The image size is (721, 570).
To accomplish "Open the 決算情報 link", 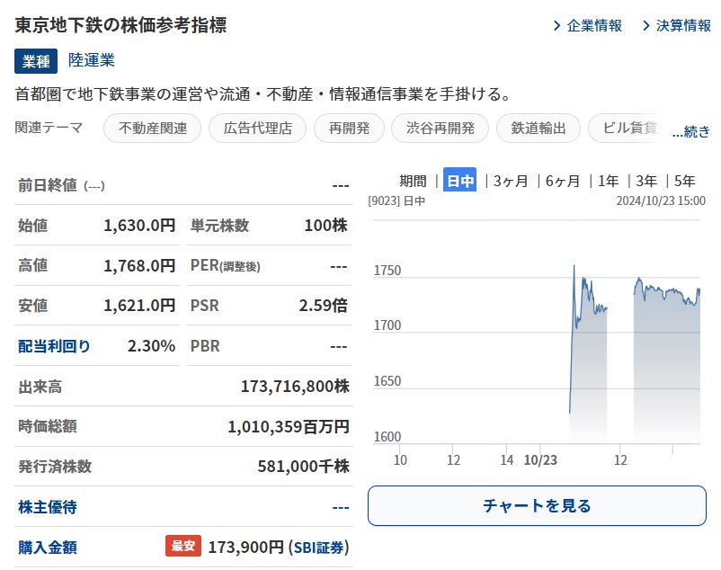I will 682,25.
